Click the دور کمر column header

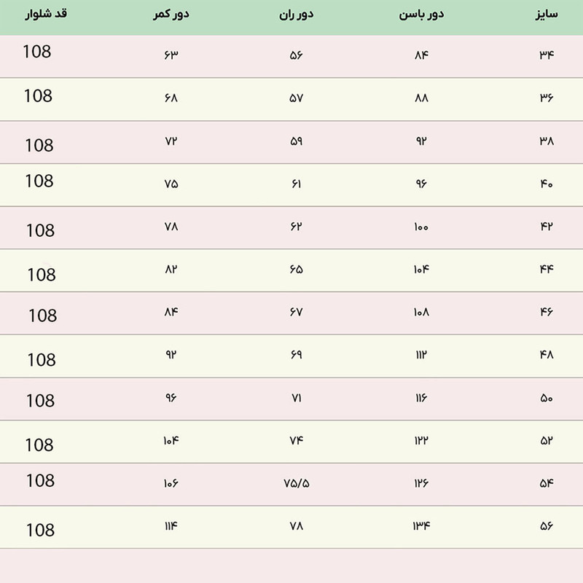pos(172,15)
